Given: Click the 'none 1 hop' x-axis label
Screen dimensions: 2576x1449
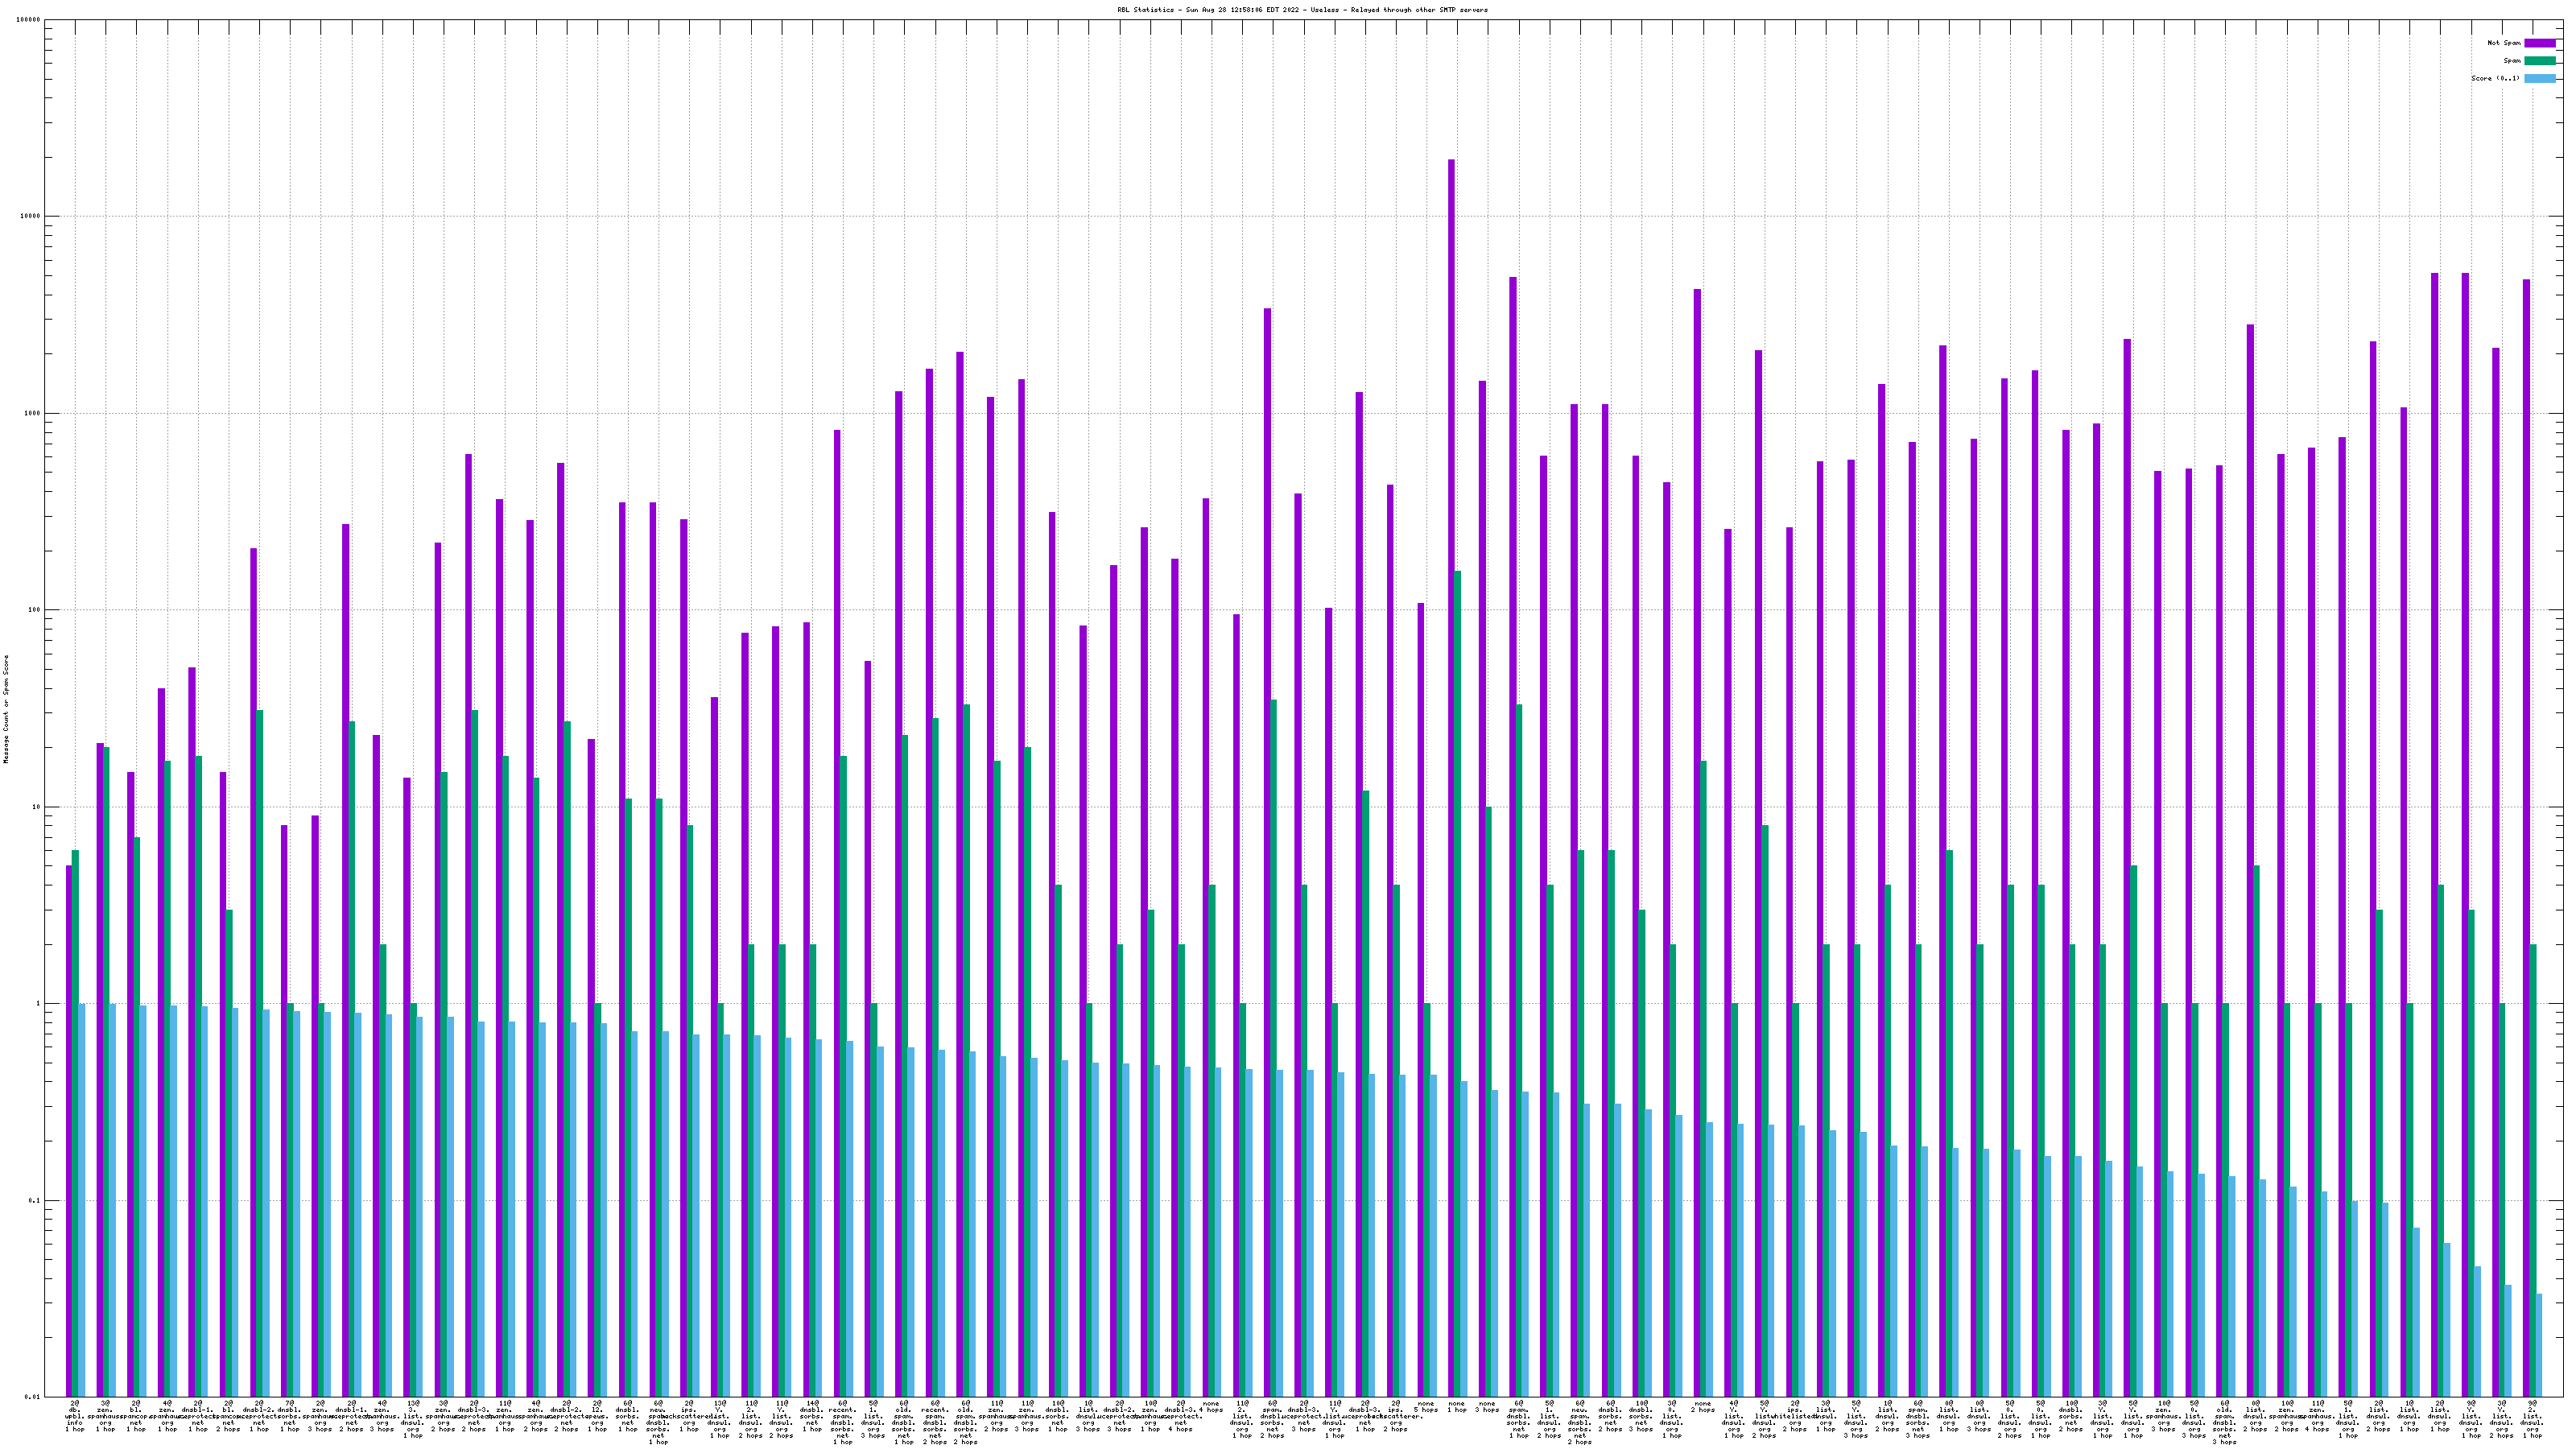Looking at the screenshot, I should tap(1457, 1408).
